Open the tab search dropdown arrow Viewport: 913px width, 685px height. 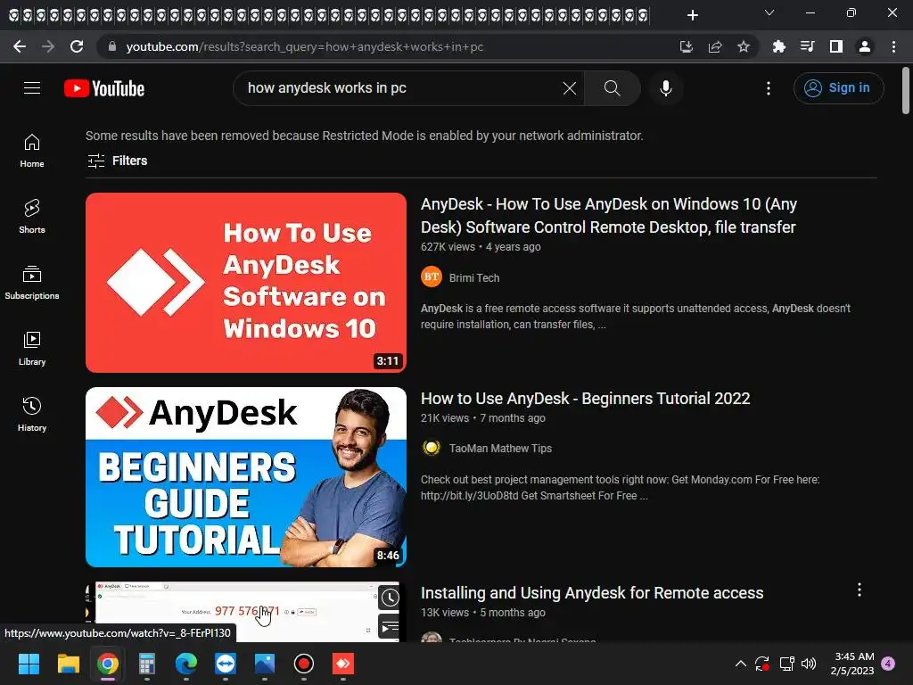[x=769, y=12]
